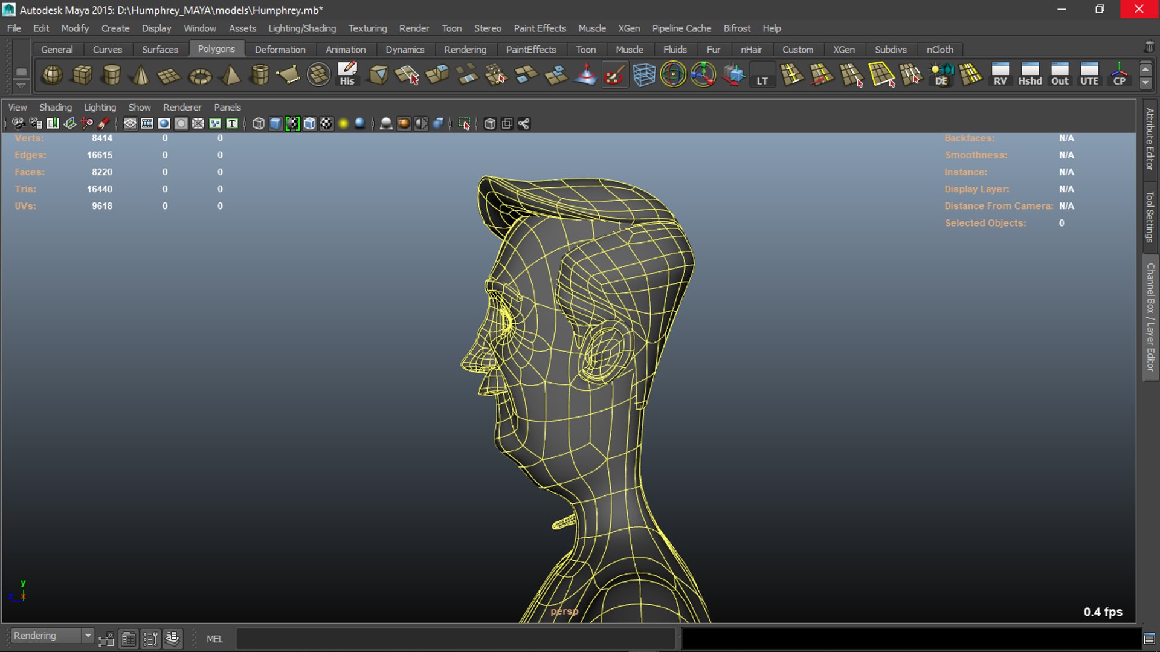
Task: Open the Attribute Editor side tab
Action: [x=1150, y=138]
